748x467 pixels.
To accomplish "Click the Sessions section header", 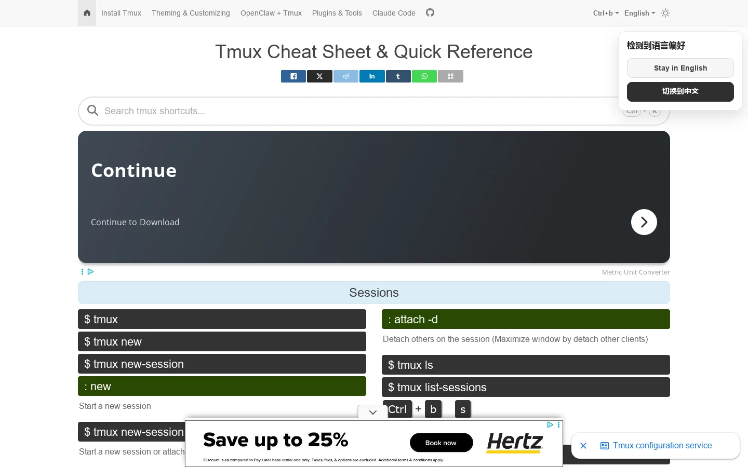I will (x=374, y=293).
